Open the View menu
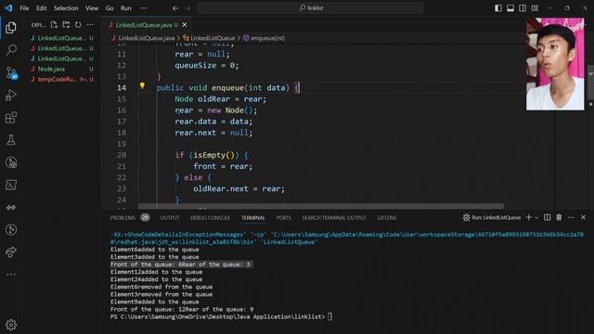 point(92,8)
